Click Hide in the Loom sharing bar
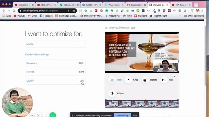The image size is (209, 117). click(135, 116)
